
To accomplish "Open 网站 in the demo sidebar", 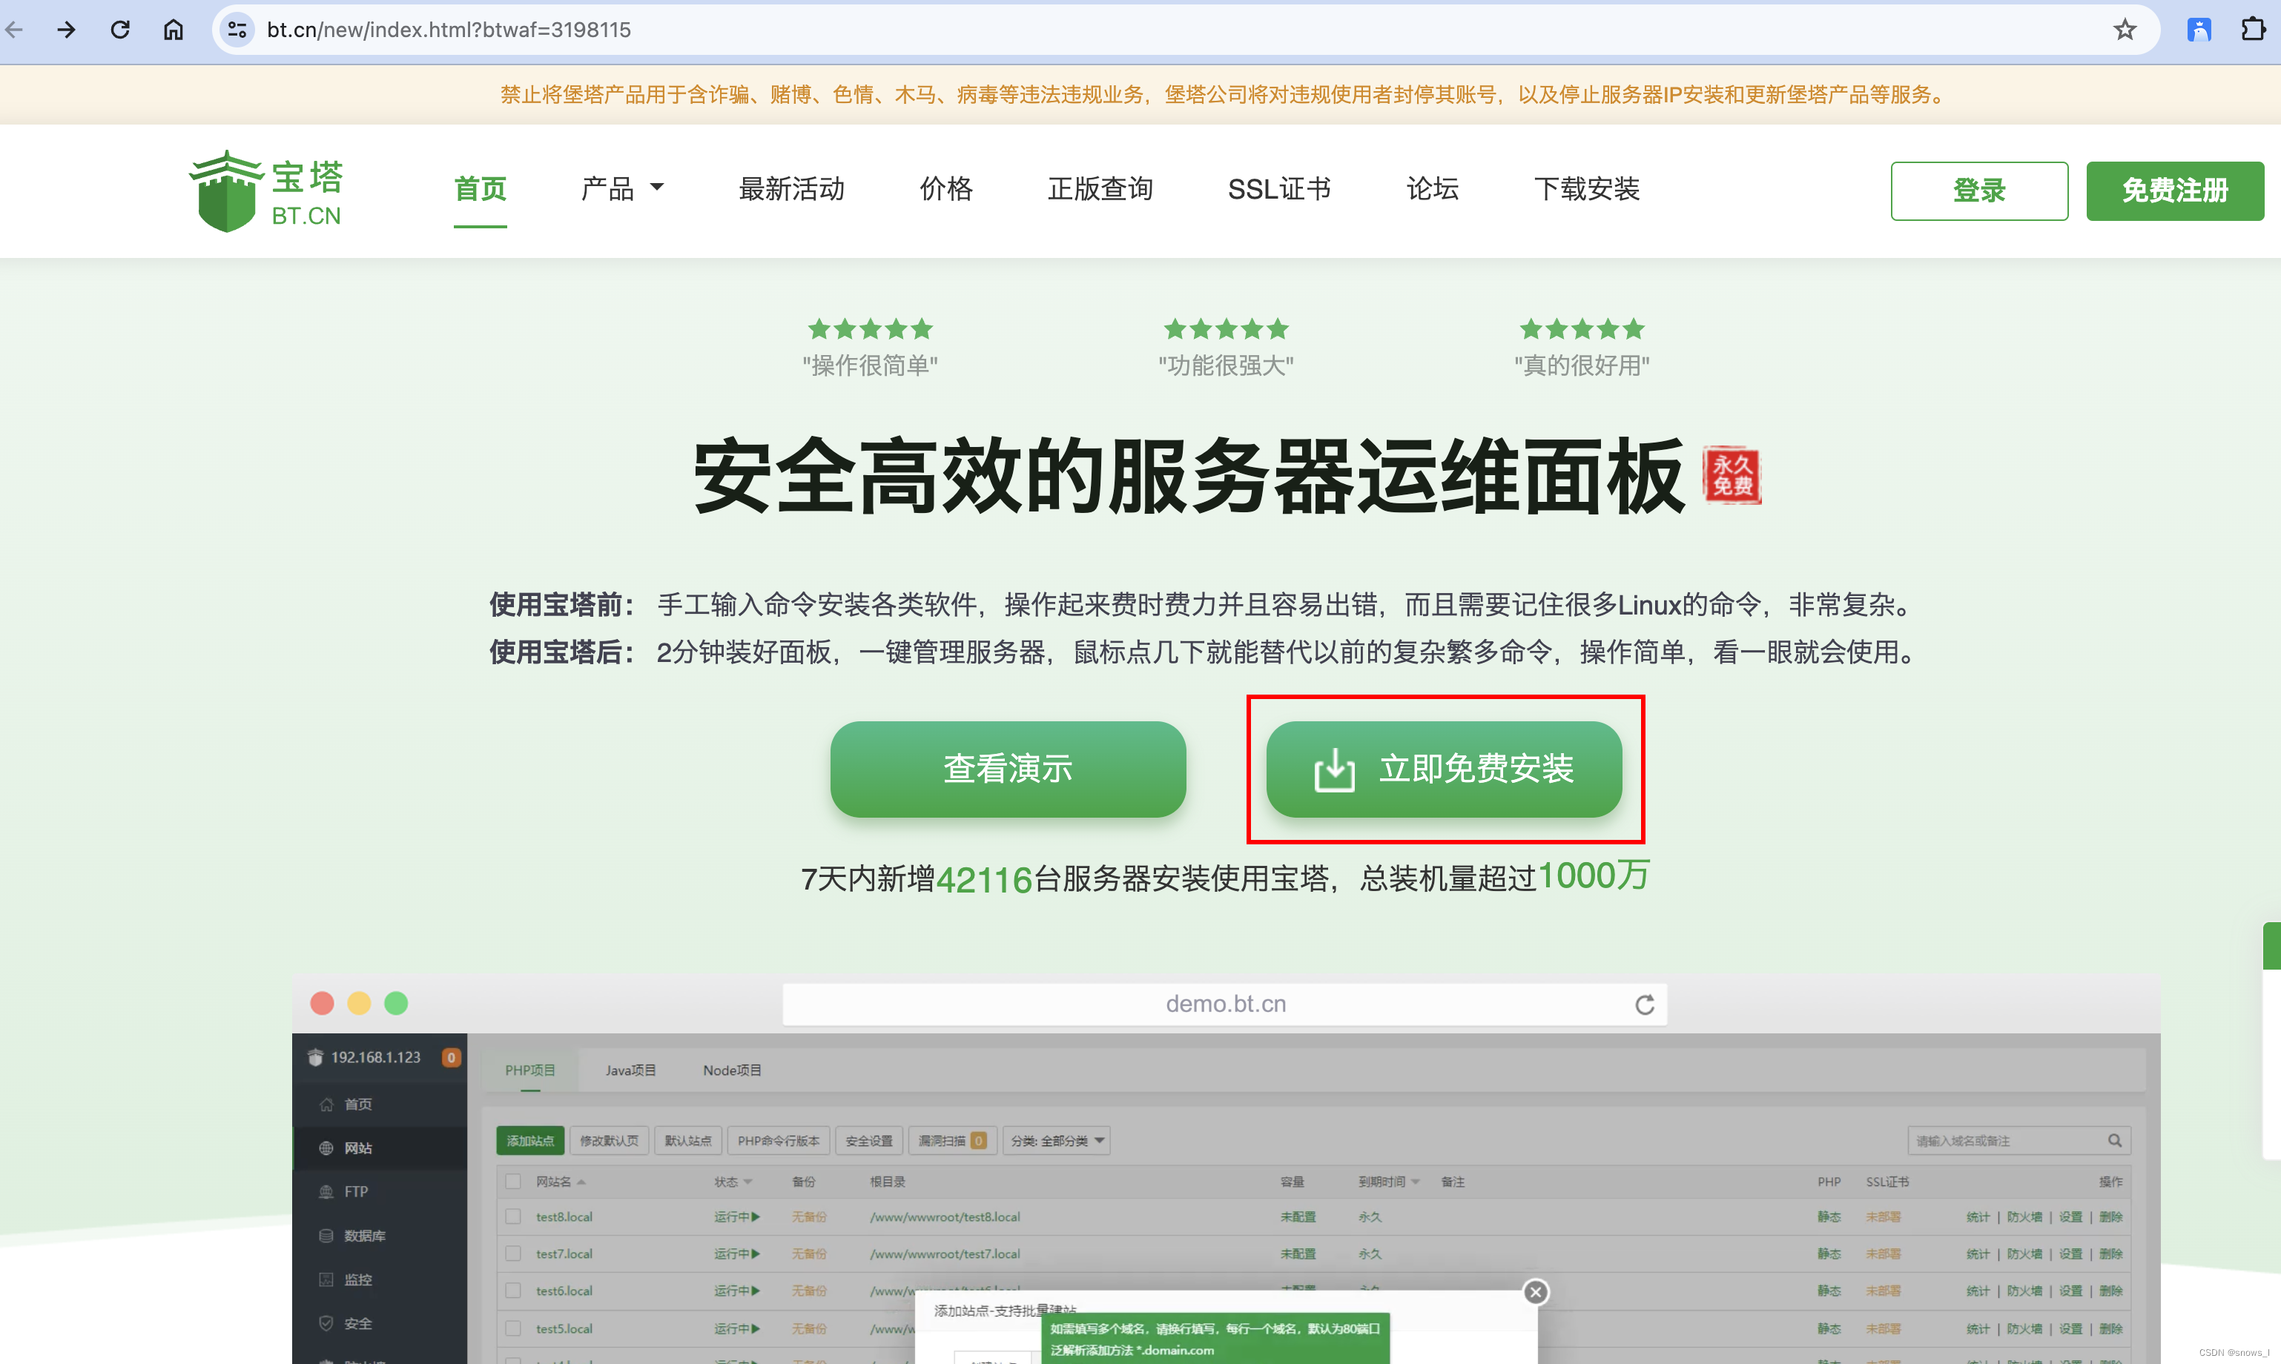I will tap(380, 1148).
